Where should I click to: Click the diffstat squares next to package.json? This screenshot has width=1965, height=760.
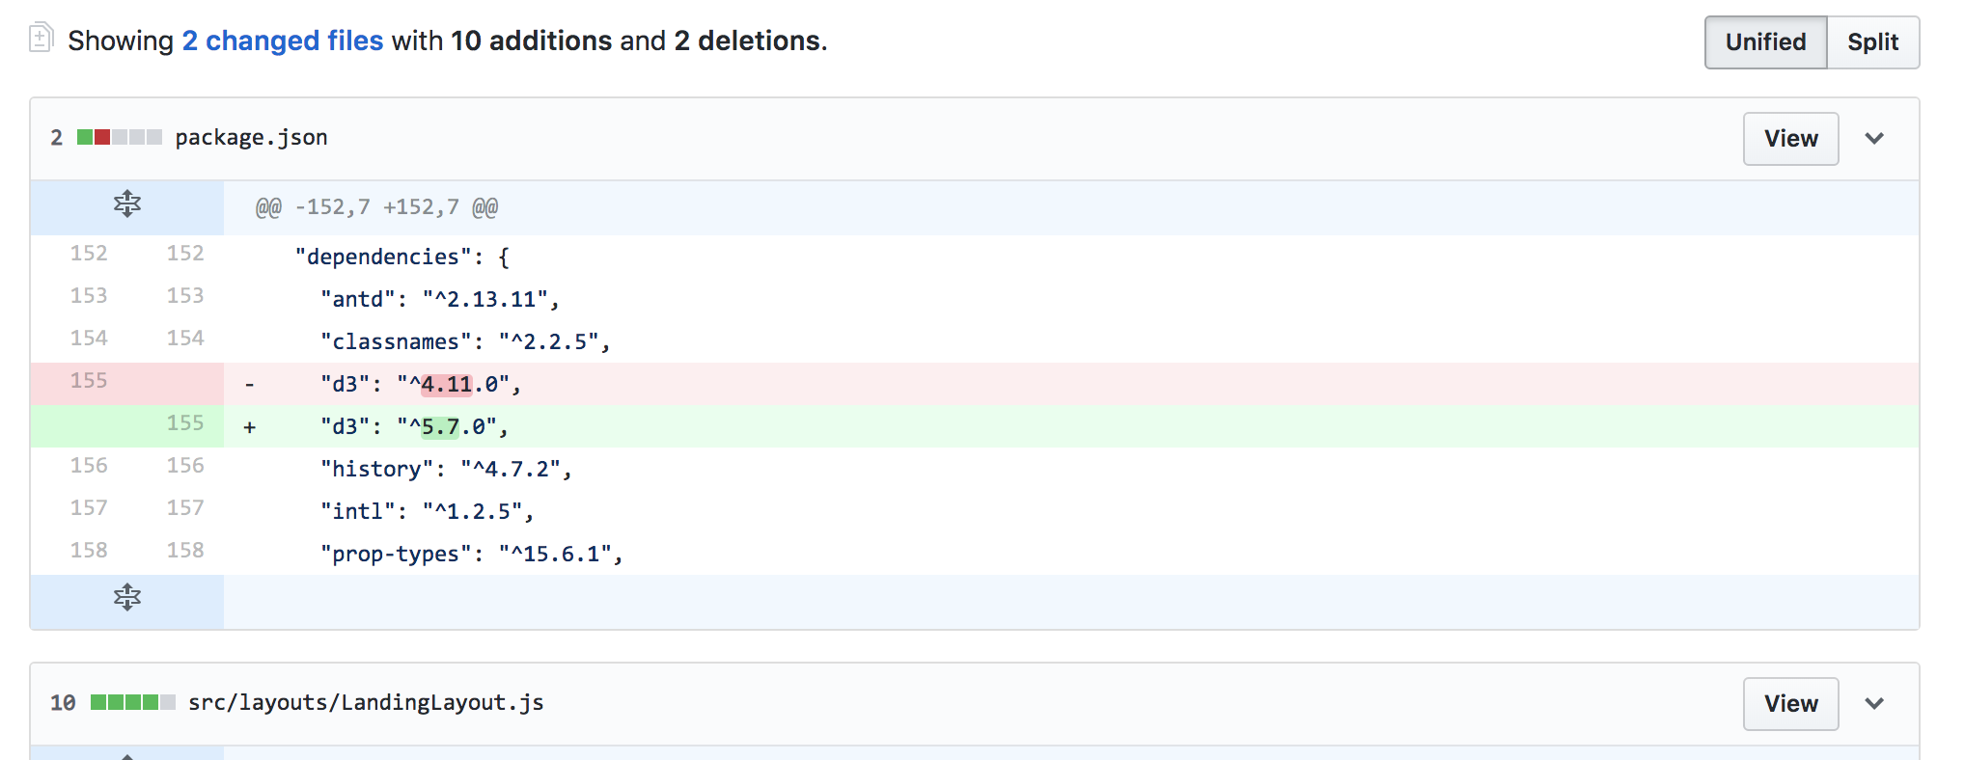(x=122, y=137)
